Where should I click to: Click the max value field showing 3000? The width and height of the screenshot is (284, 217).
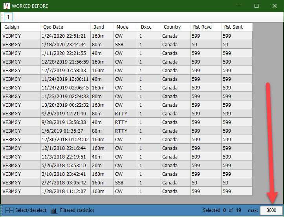point(271,210)
